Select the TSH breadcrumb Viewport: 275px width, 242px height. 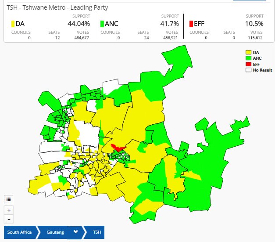tap(97, 232)
